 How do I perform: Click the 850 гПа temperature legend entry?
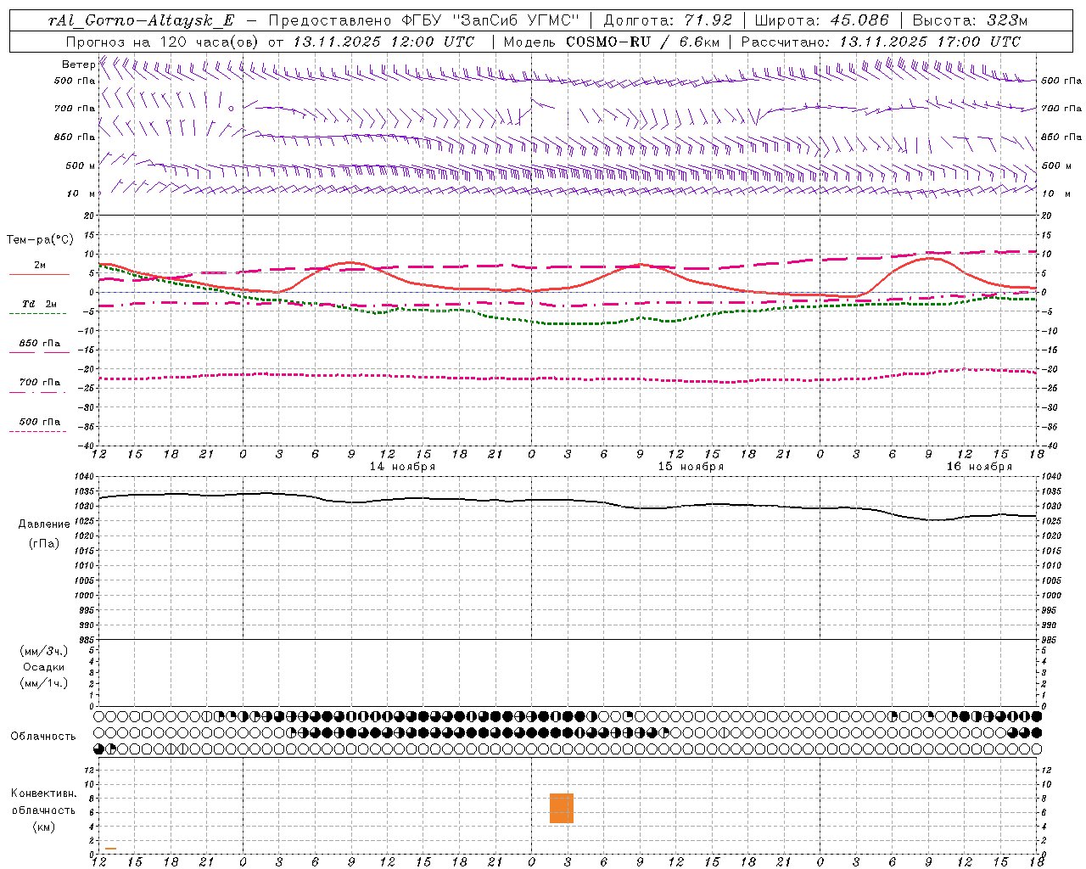point(40,344)
